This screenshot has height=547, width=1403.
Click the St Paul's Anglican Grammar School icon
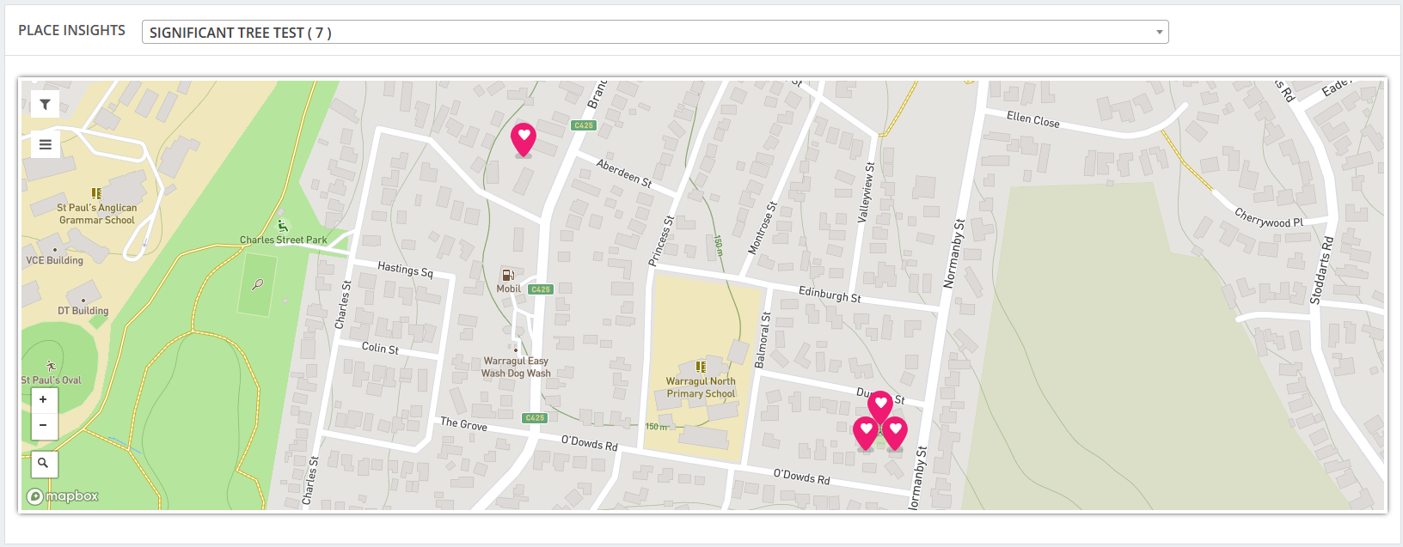point(97,194)
